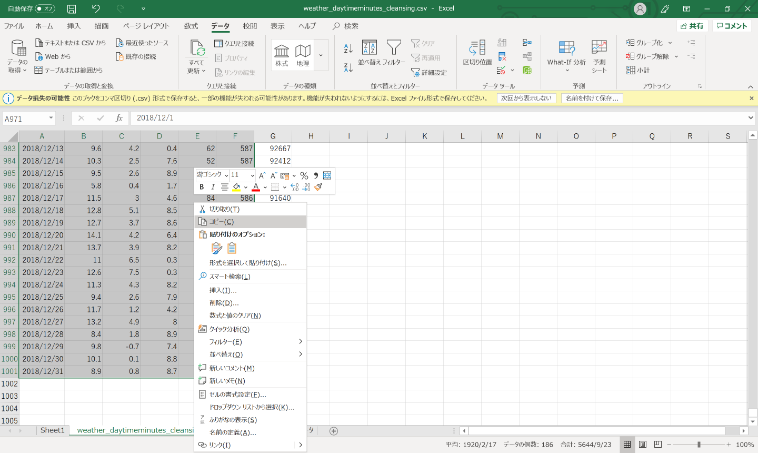Open font color dropdown arrow
This screenshot has height=453, width=758.
pos(265,187)
